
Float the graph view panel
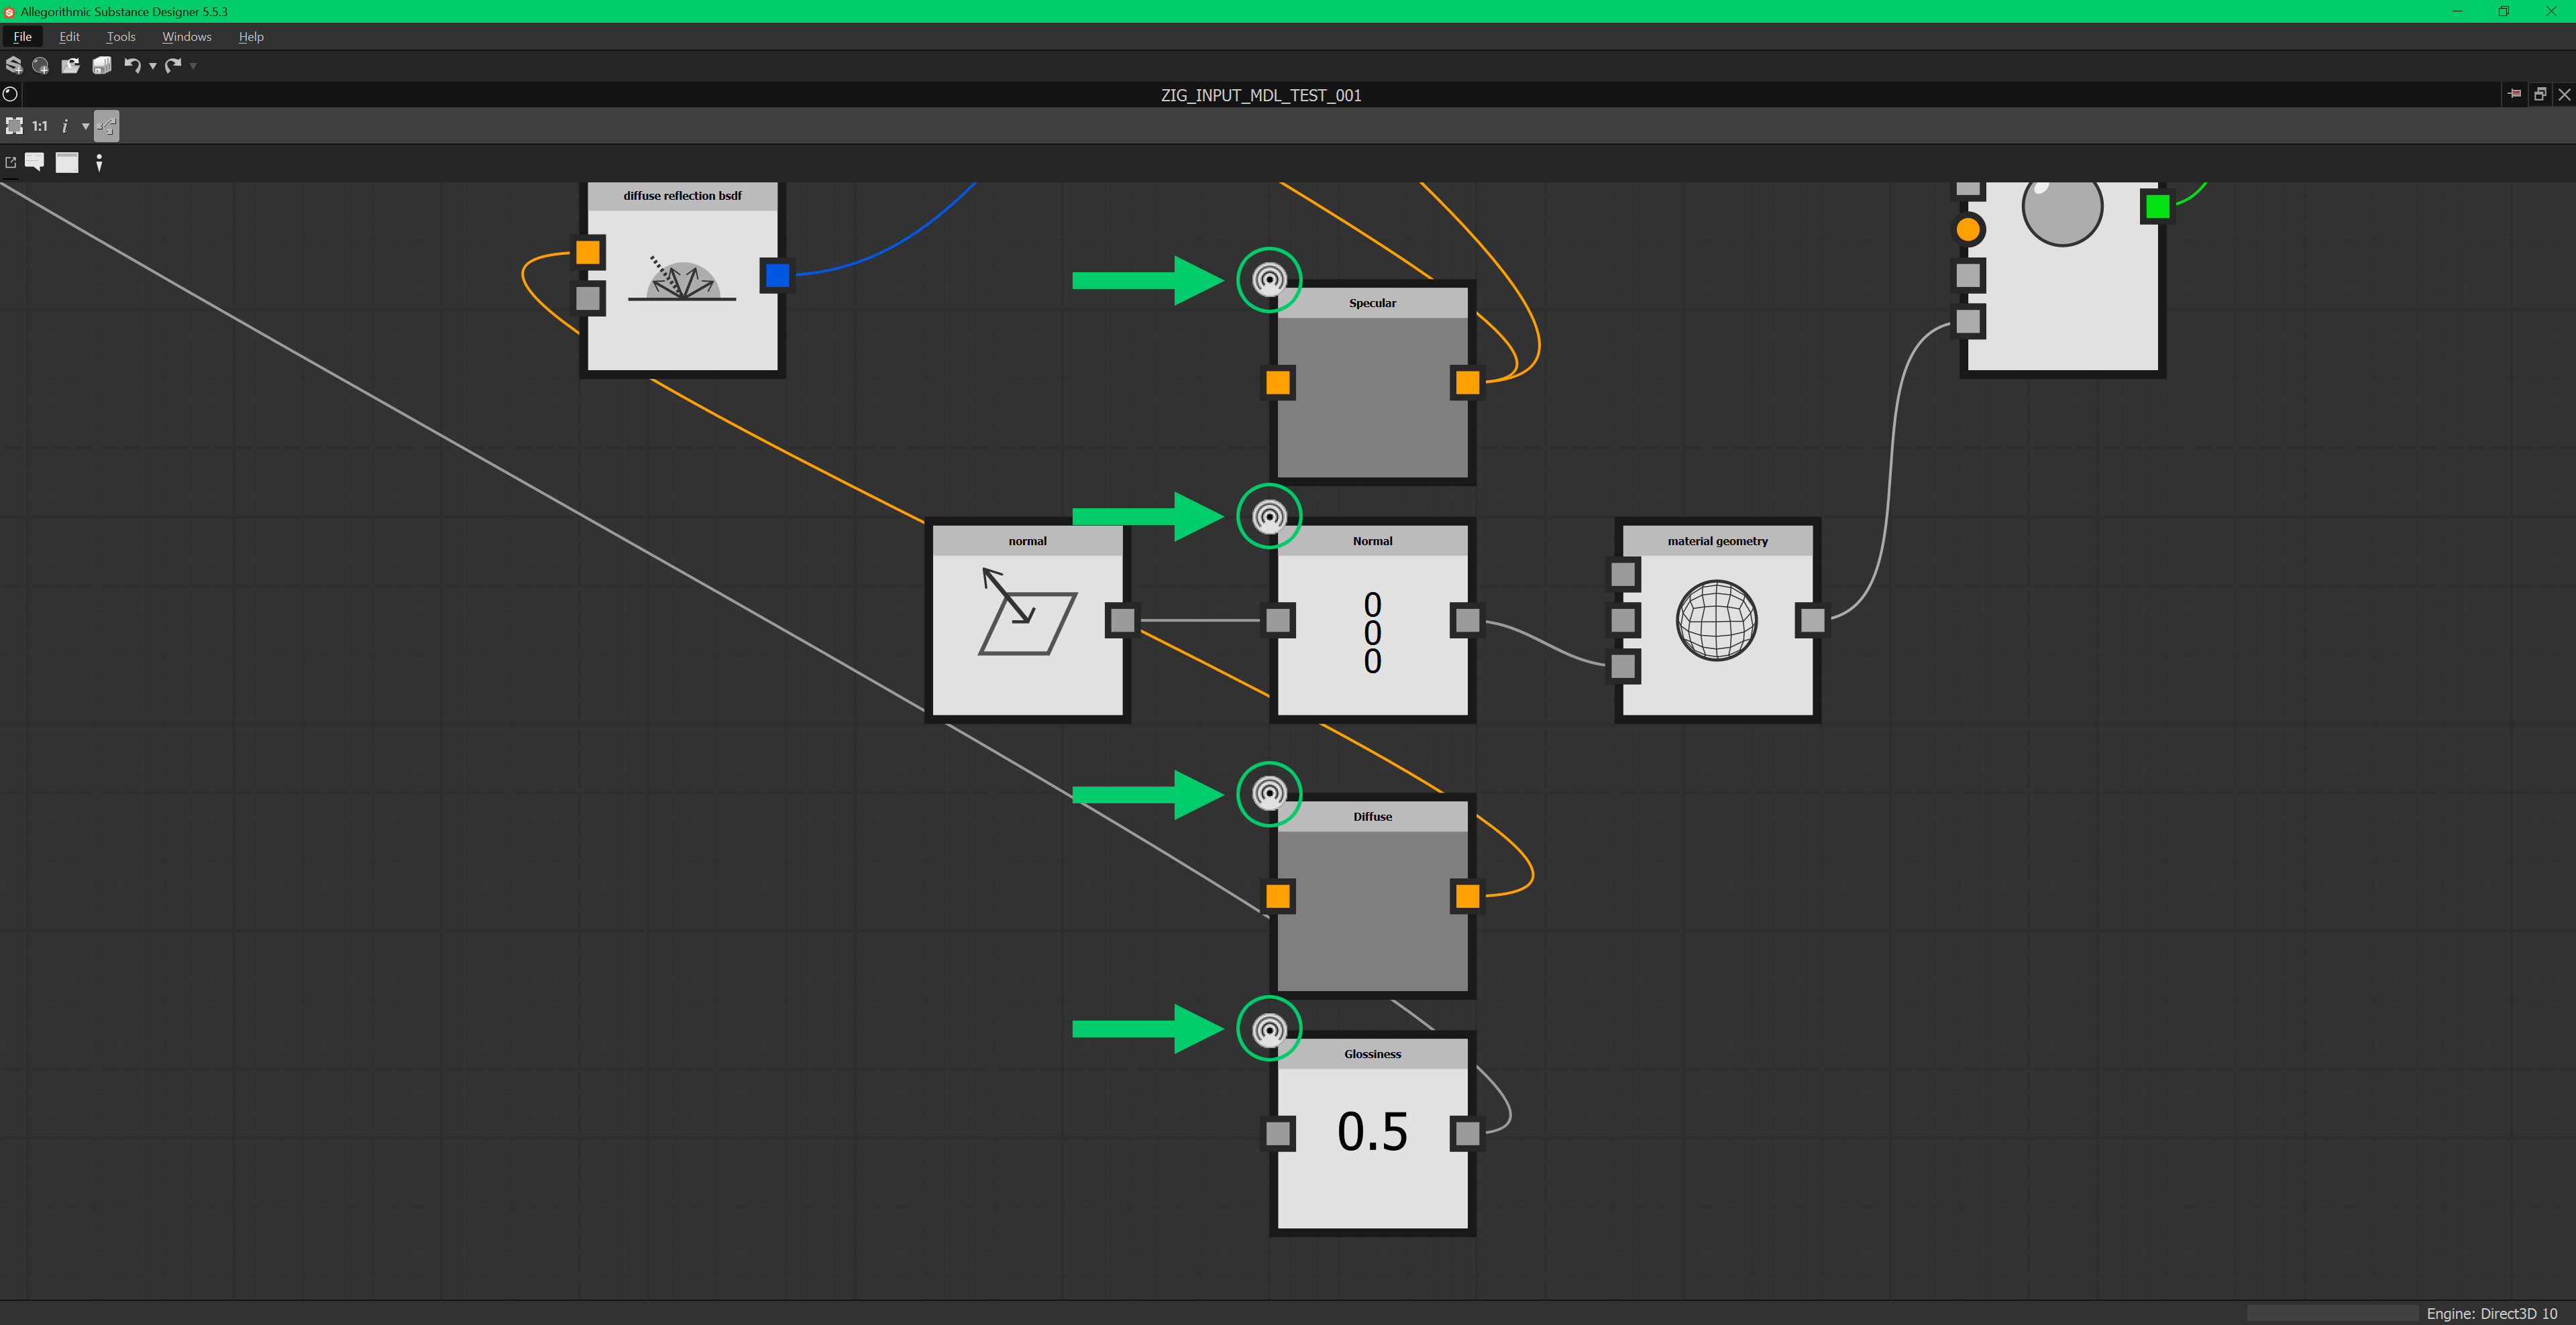(2540, 94)
